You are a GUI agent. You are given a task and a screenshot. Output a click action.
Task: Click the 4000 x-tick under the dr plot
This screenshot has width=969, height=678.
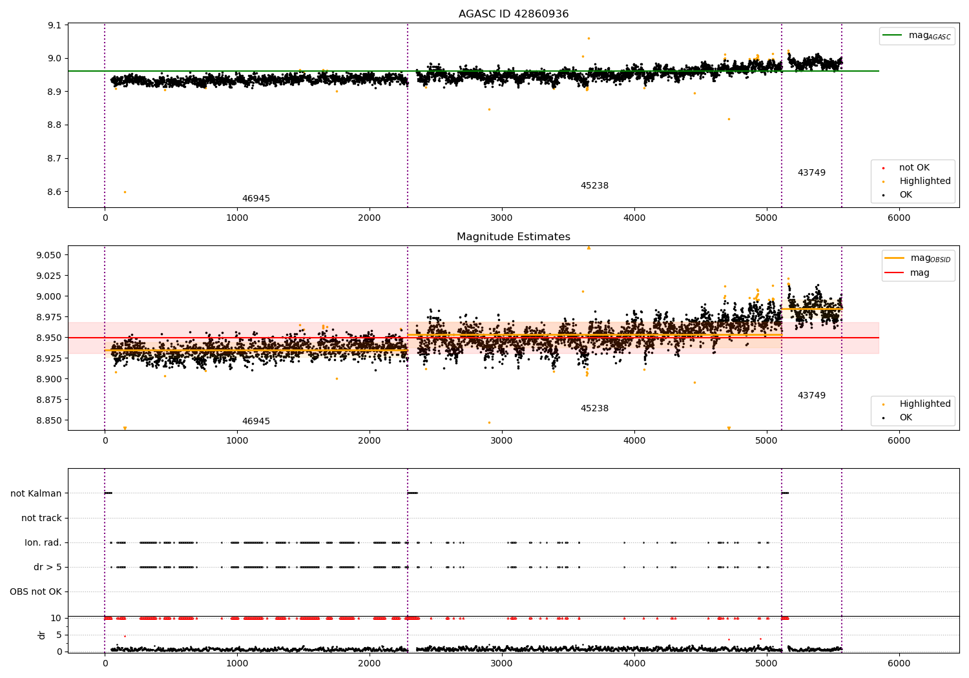click(634, 663)
